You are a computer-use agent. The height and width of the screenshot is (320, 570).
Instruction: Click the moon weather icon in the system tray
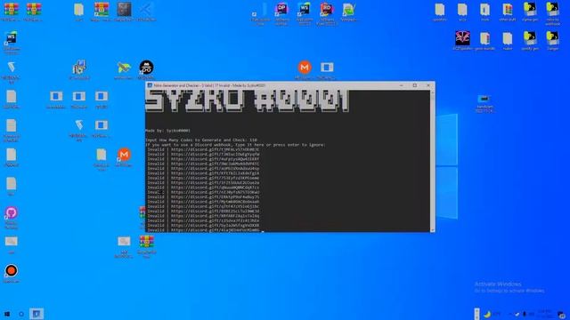pos(487,314)
